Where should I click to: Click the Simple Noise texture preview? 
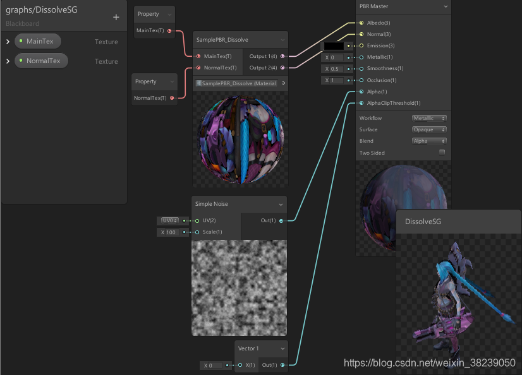239,288
